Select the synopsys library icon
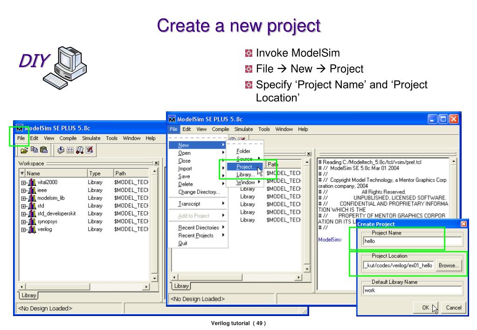 point(32,222)
